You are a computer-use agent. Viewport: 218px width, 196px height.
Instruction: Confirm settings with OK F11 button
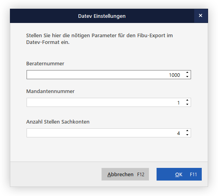179,174
